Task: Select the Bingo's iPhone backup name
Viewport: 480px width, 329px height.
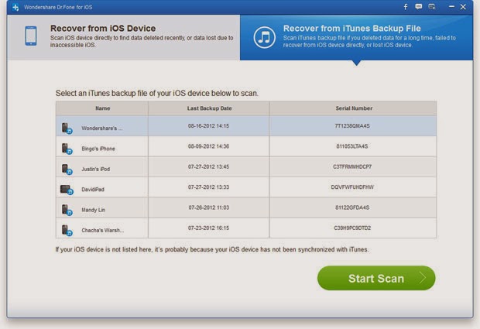Action: 98,149
